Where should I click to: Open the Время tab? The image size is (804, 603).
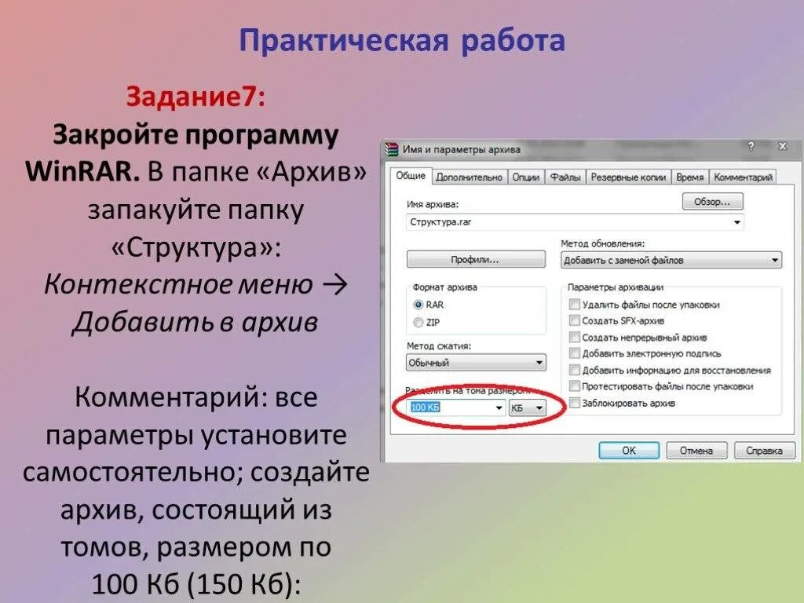(x=689, y=177)
